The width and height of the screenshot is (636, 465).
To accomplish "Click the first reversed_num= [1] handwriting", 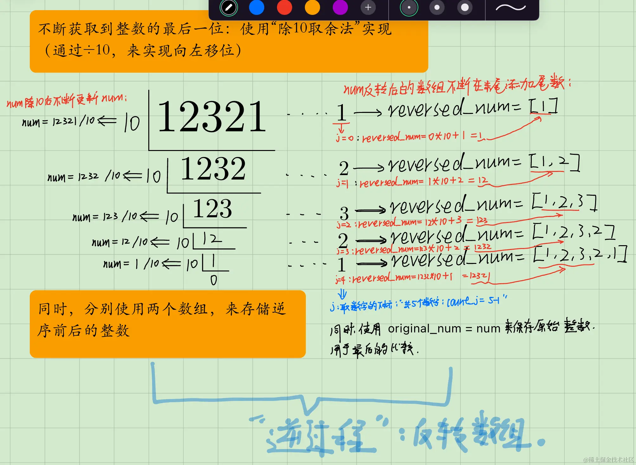I will click(x=472, y=108).
